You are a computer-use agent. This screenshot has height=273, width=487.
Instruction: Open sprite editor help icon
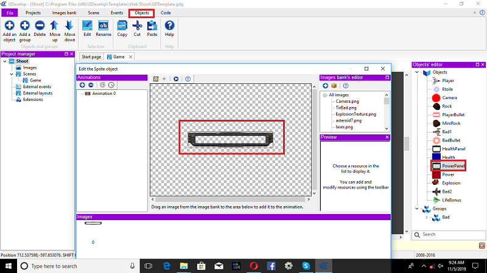[187, 79]
